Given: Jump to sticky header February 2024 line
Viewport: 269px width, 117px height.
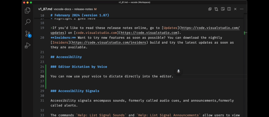Looking at the screenshot, I should (80, 15).
